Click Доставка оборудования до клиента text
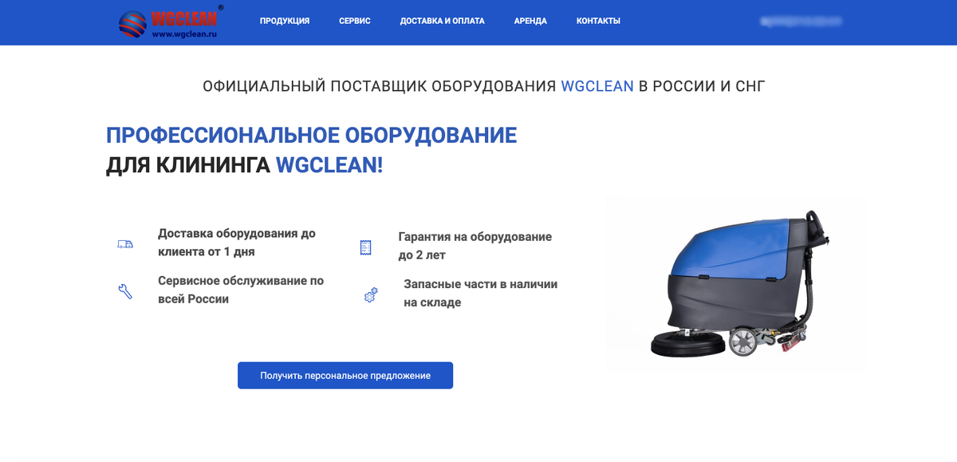 237,243
